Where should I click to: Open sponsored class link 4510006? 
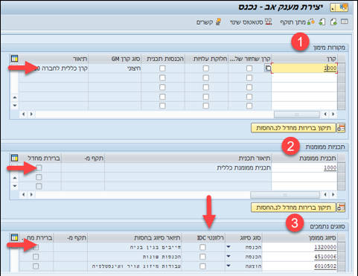tap(325, 257)
